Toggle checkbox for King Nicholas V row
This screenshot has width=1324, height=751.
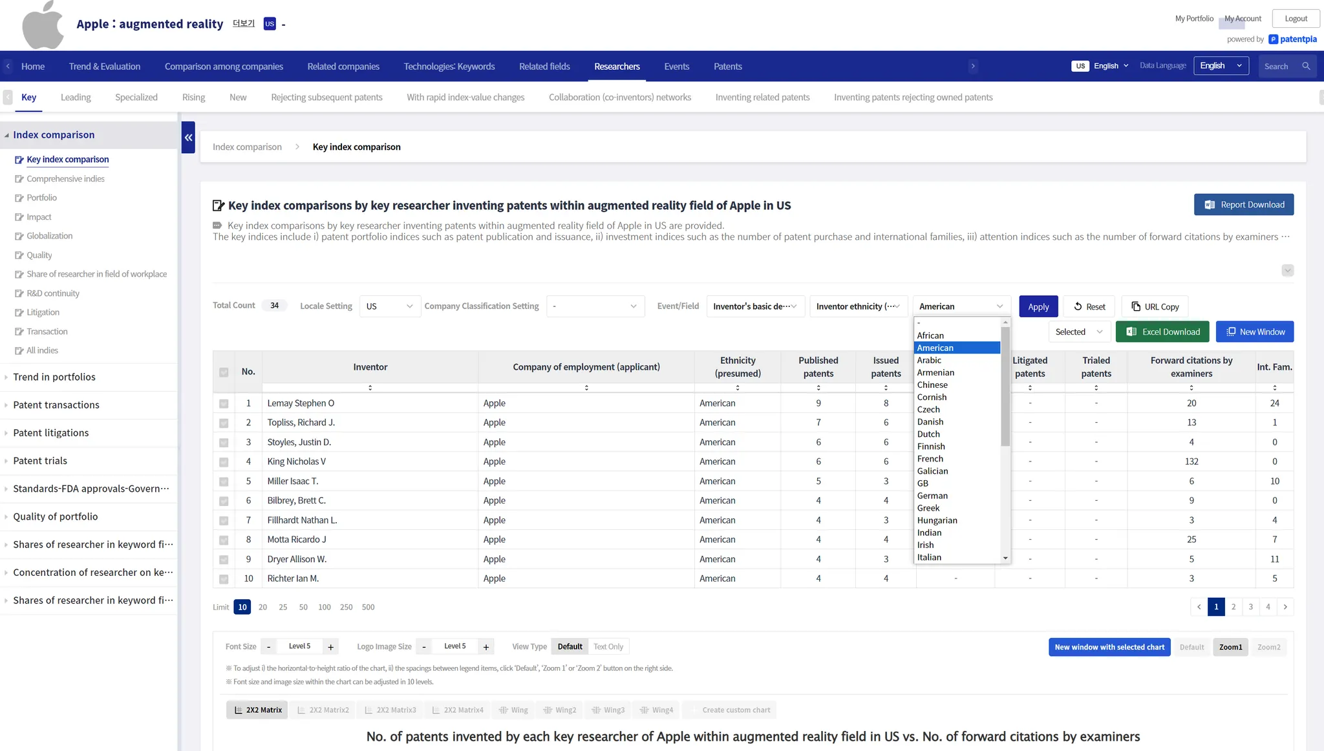[x=224, y=462]
